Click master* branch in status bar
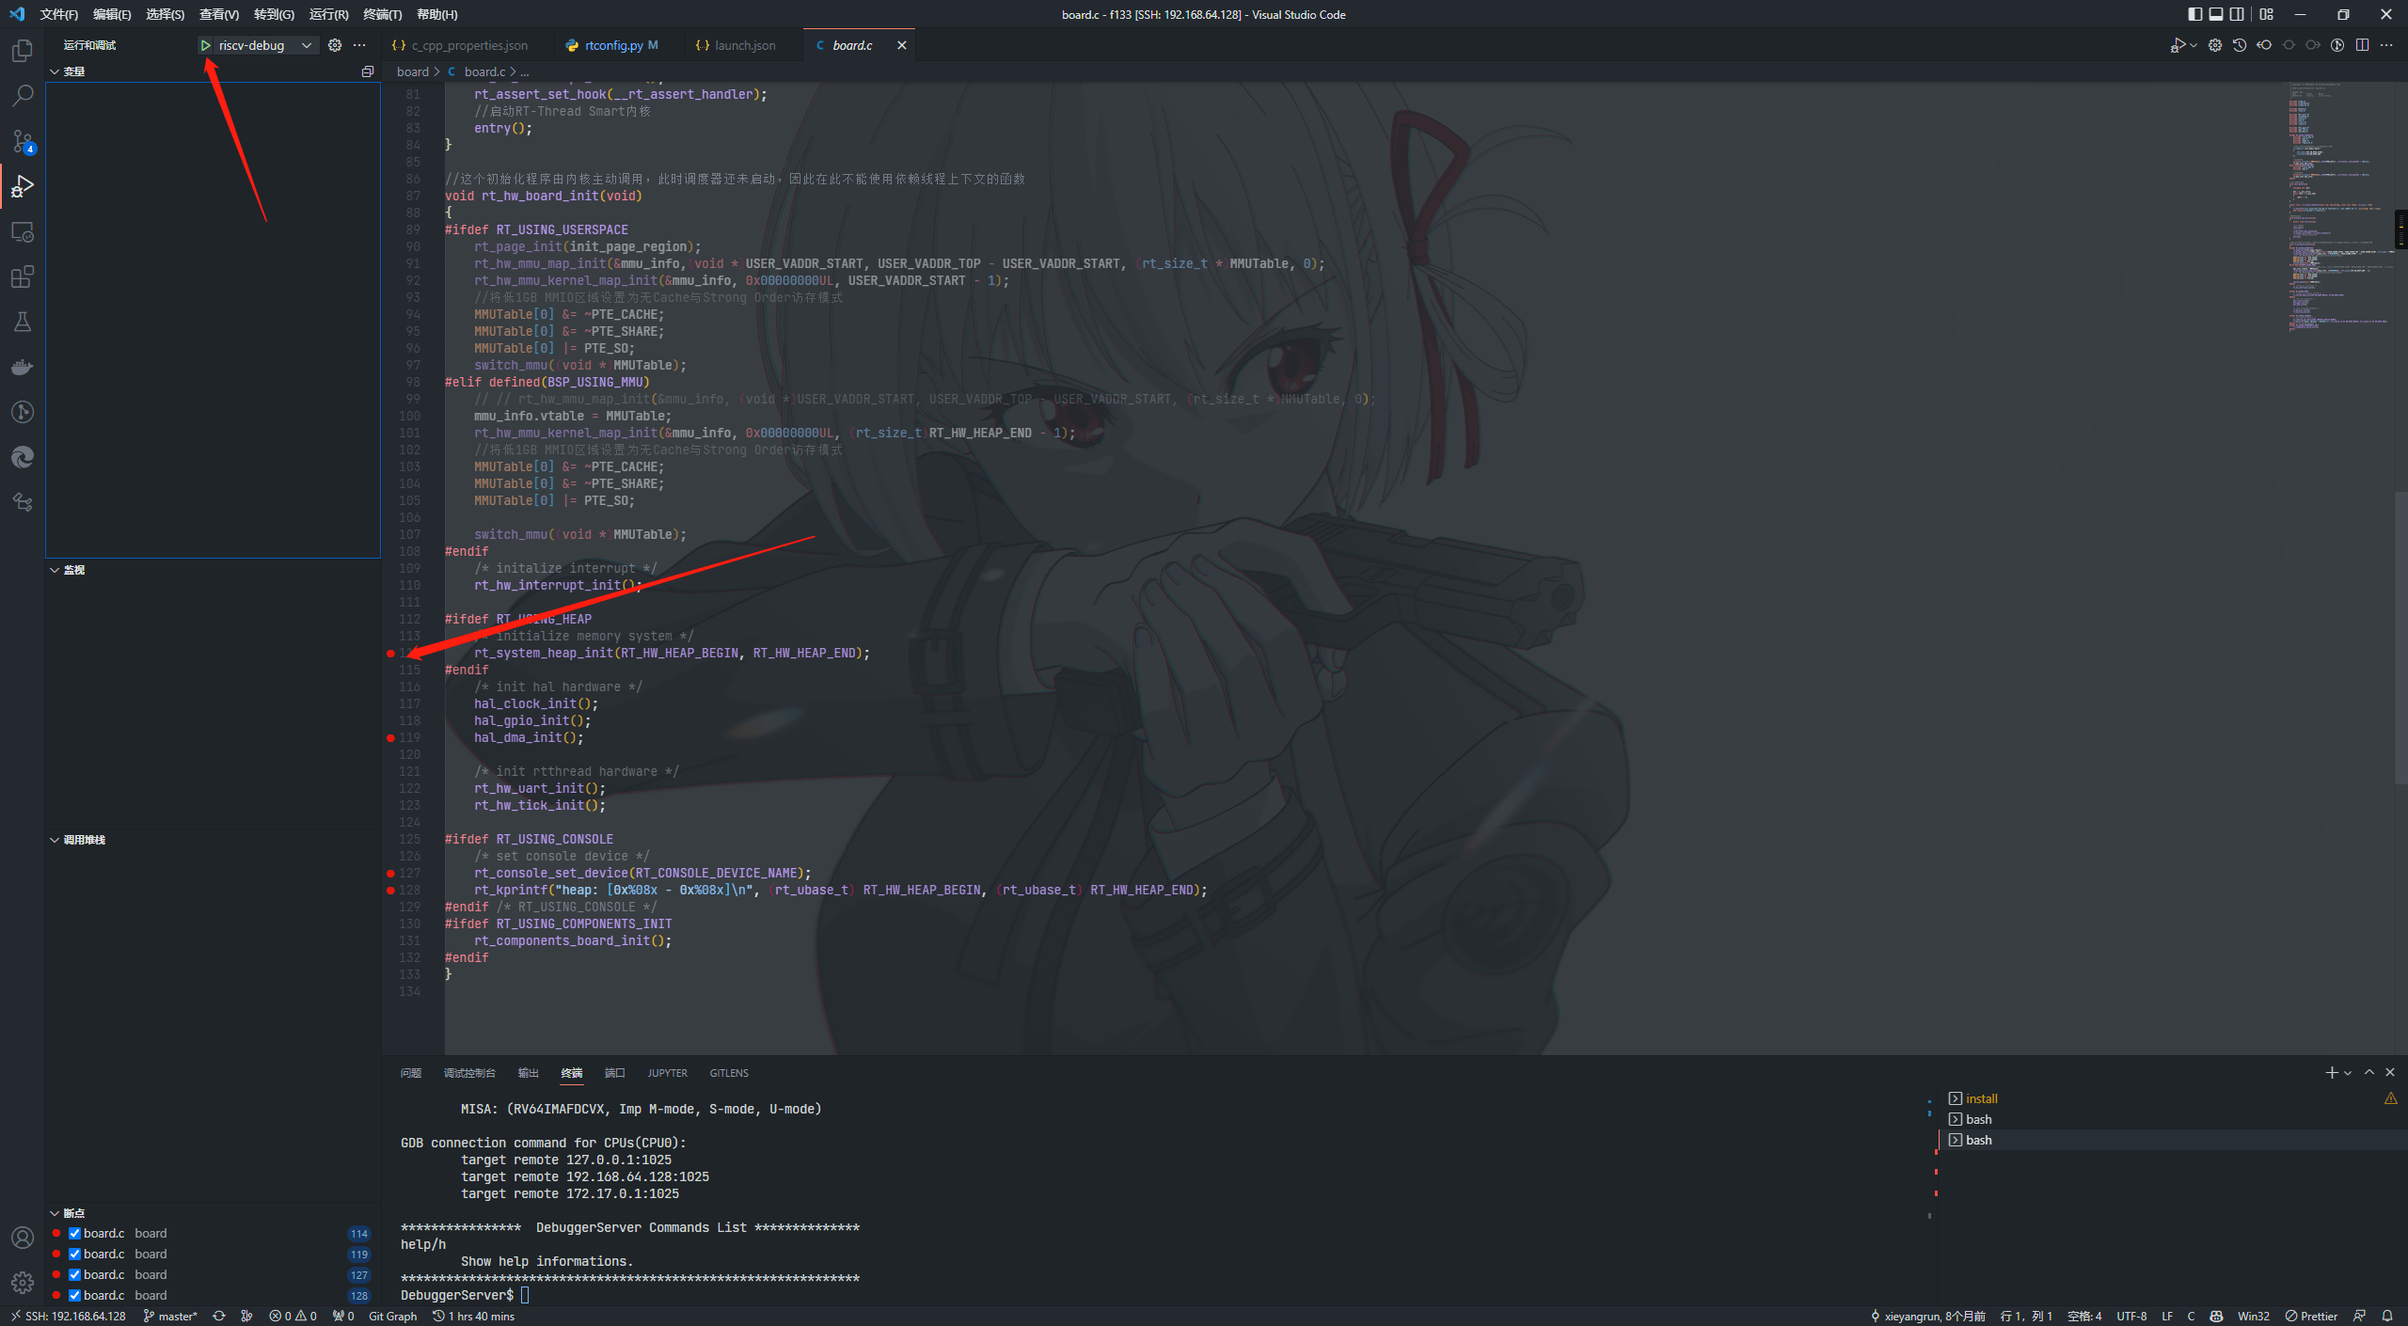Viewport: 2408px width, 1326px height. click(x=170, y=1316)
